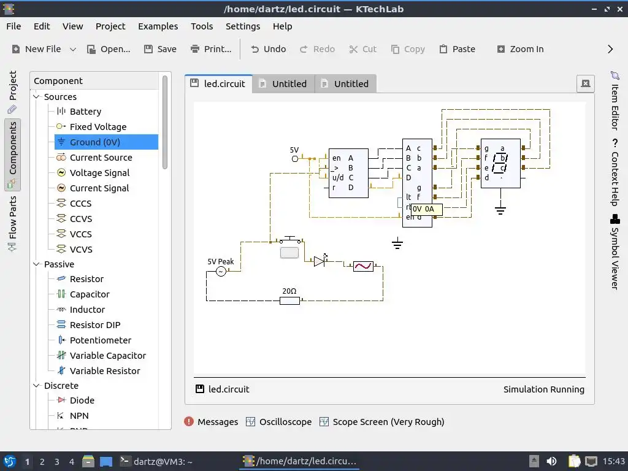Toggle the Messages bottom panel
This screenshot has width=628, height=471.
click(x=211, y=422)
